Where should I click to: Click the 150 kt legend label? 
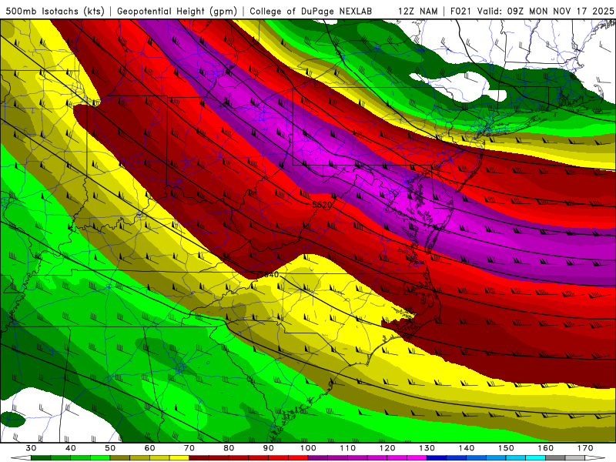[506, 448]
